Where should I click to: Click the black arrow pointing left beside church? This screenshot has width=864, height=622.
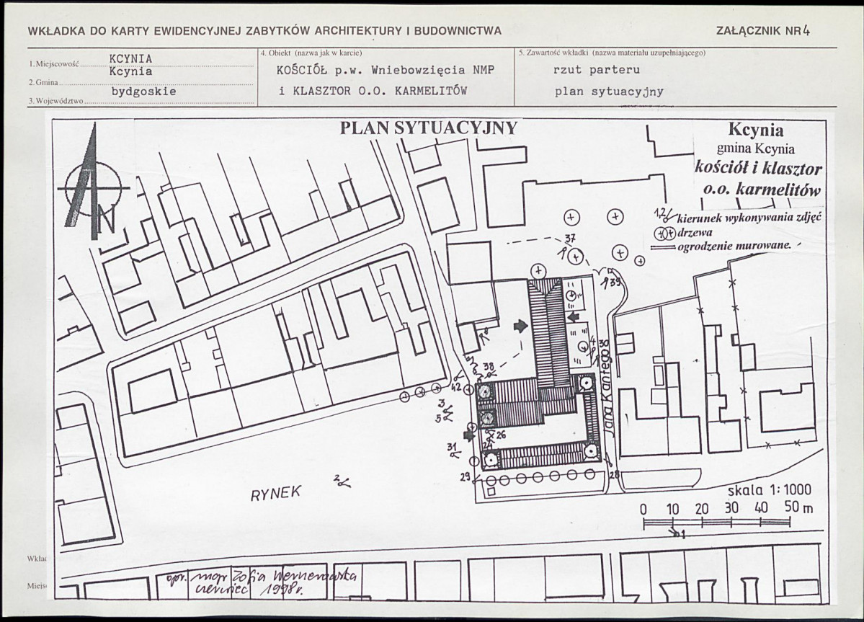[x=573, y=316]
